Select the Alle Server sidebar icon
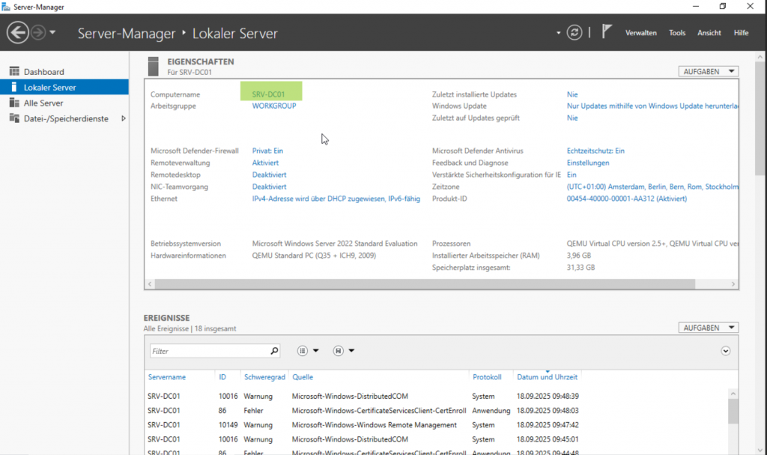Viewport: 767px width, 455px height. 13,103
